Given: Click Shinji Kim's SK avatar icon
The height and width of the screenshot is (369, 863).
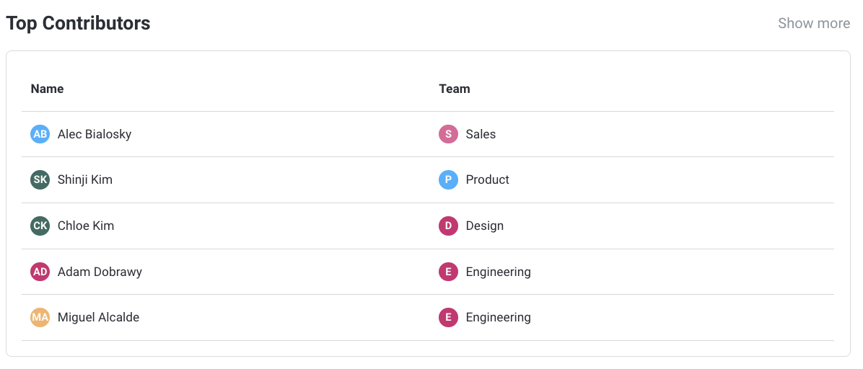Looking at the screenshot, I should tap(40, 179).
